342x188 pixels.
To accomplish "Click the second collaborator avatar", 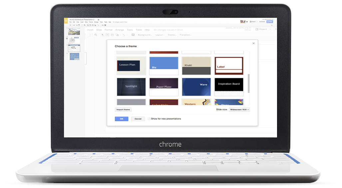I will pyautogui.click(x=244, y=22).
